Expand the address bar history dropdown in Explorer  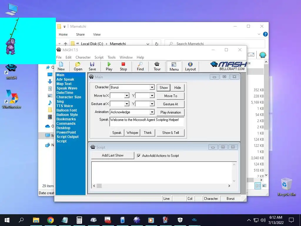coord(148,44)
